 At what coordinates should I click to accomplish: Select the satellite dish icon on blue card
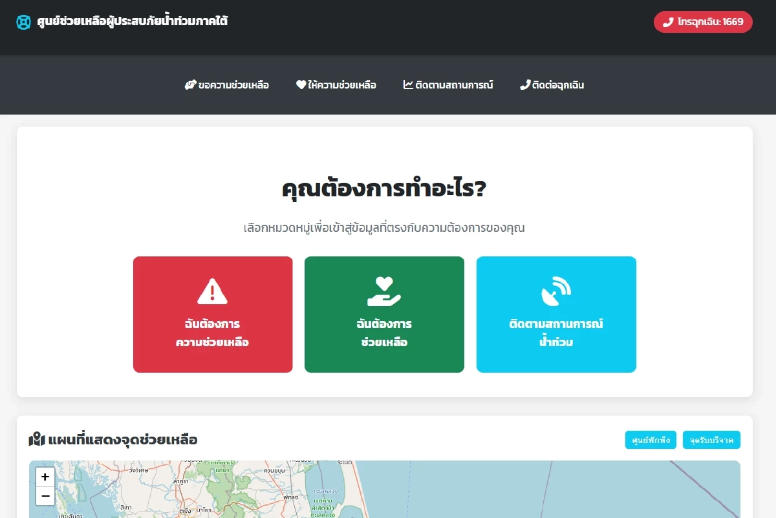pyautogui.click(x=556, y=291)
